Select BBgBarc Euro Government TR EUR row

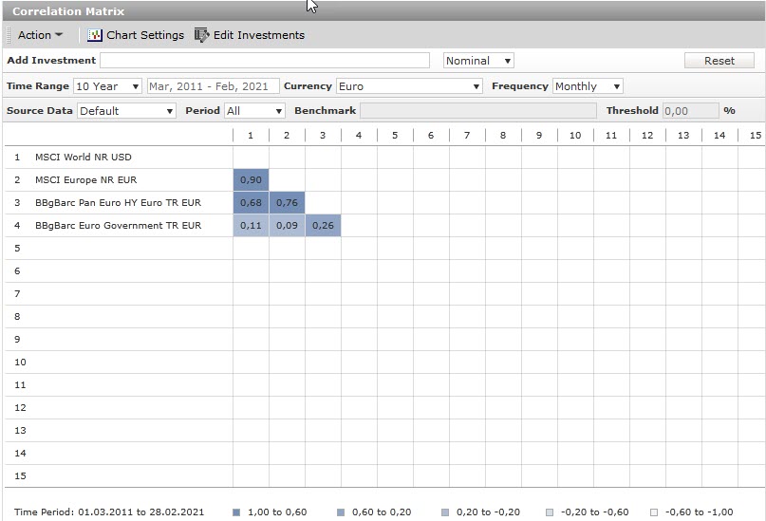pyautogui.click(x=118, y=226)
